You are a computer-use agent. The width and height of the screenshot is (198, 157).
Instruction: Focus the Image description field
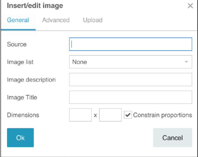[130, 79]
